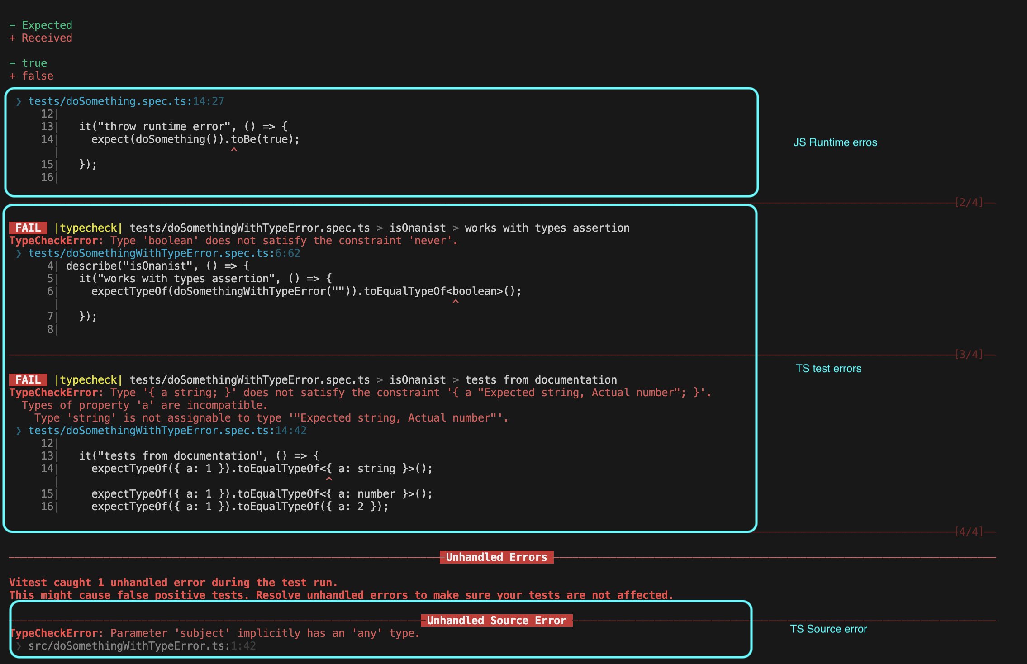This screenshot has width=1027, height=664.
Task: Click the src/doSomethingWithTypeError.ts:1:42 source path
Action: pyautogui.click(x=142, y=646)
